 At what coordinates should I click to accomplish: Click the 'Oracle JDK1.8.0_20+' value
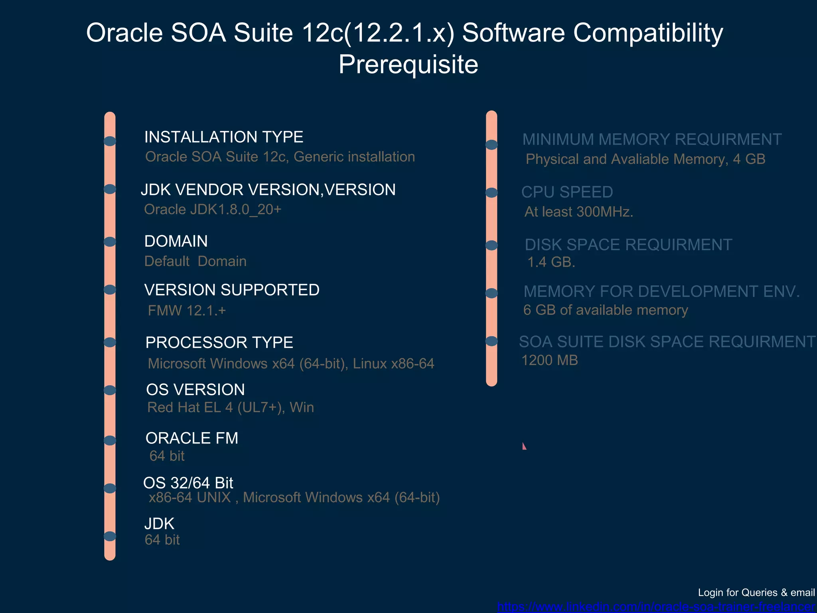coord(213,210)
